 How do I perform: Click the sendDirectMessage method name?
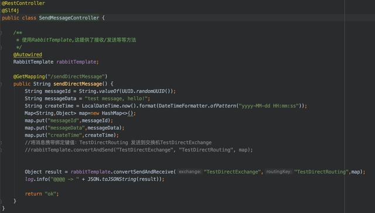coord(78,84)
